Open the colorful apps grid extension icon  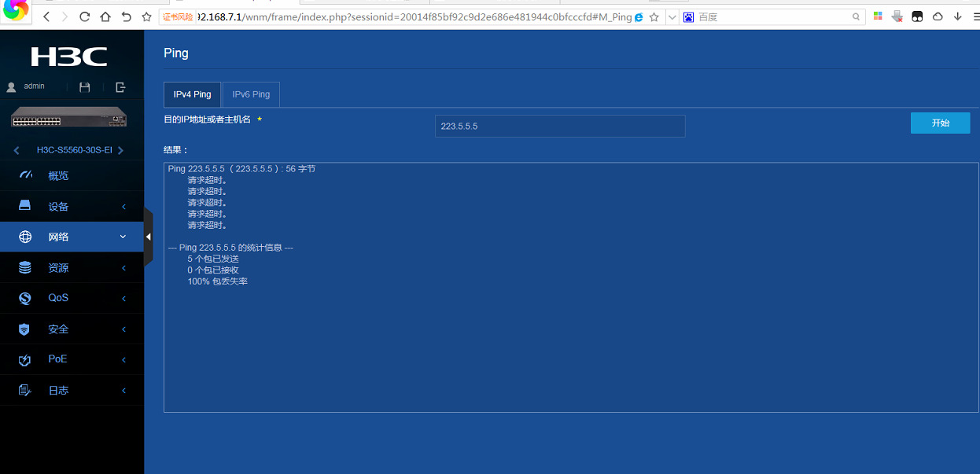(878, 17)
